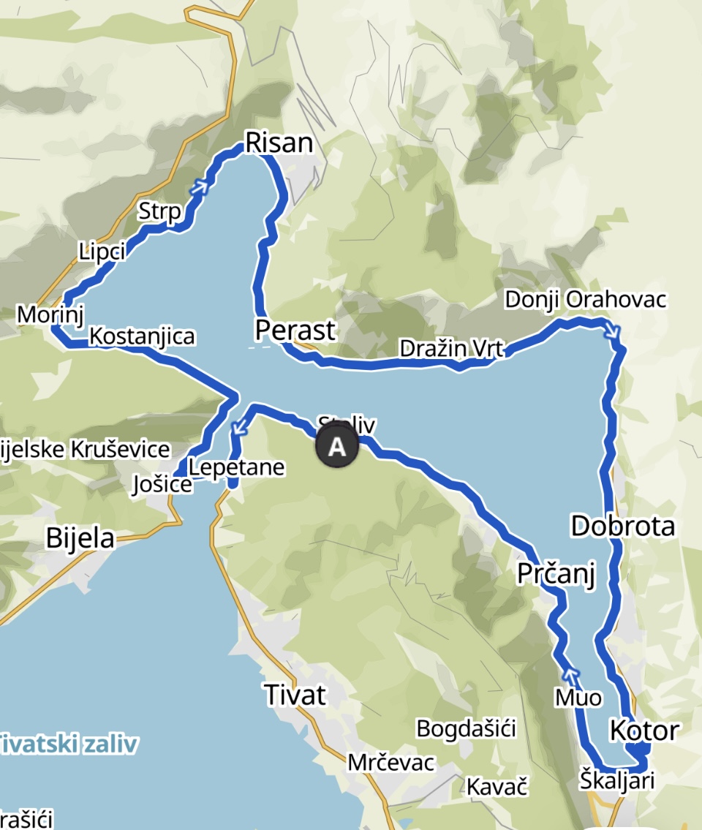Click the route direction arrow near Strp
Screen dimensions: 702x830
(200, 187)
